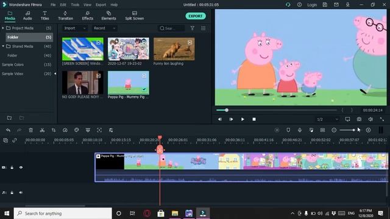Click the green EXPORT button
Image resolution: width=390 pixels, height=219 pixels.
(x=196, y=16)
